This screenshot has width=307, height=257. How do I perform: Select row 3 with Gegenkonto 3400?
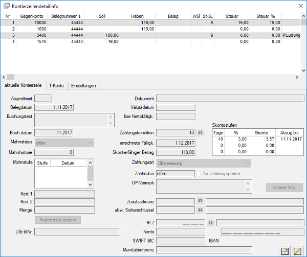150,35
